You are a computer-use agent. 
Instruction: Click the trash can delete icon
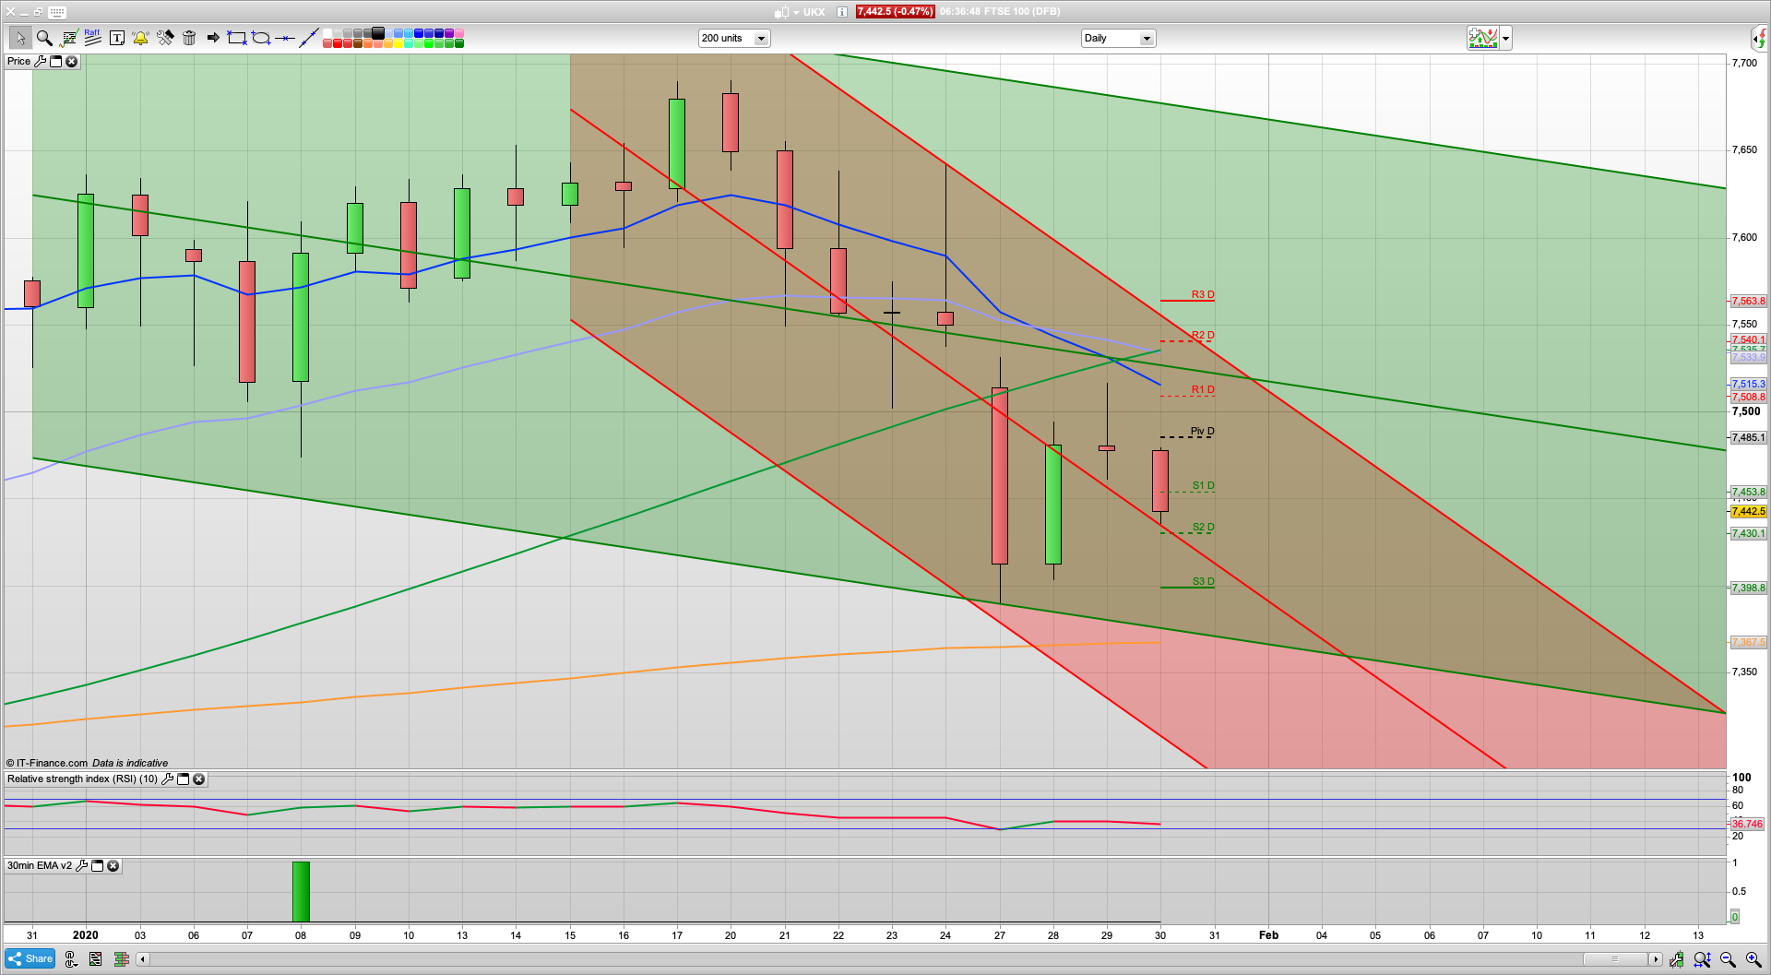[x=189, y=38]
